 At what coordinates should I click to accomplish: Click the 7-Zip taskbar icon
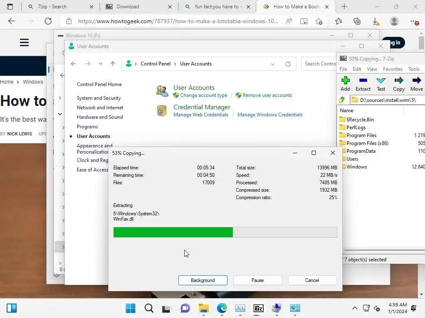click(258, 308)
